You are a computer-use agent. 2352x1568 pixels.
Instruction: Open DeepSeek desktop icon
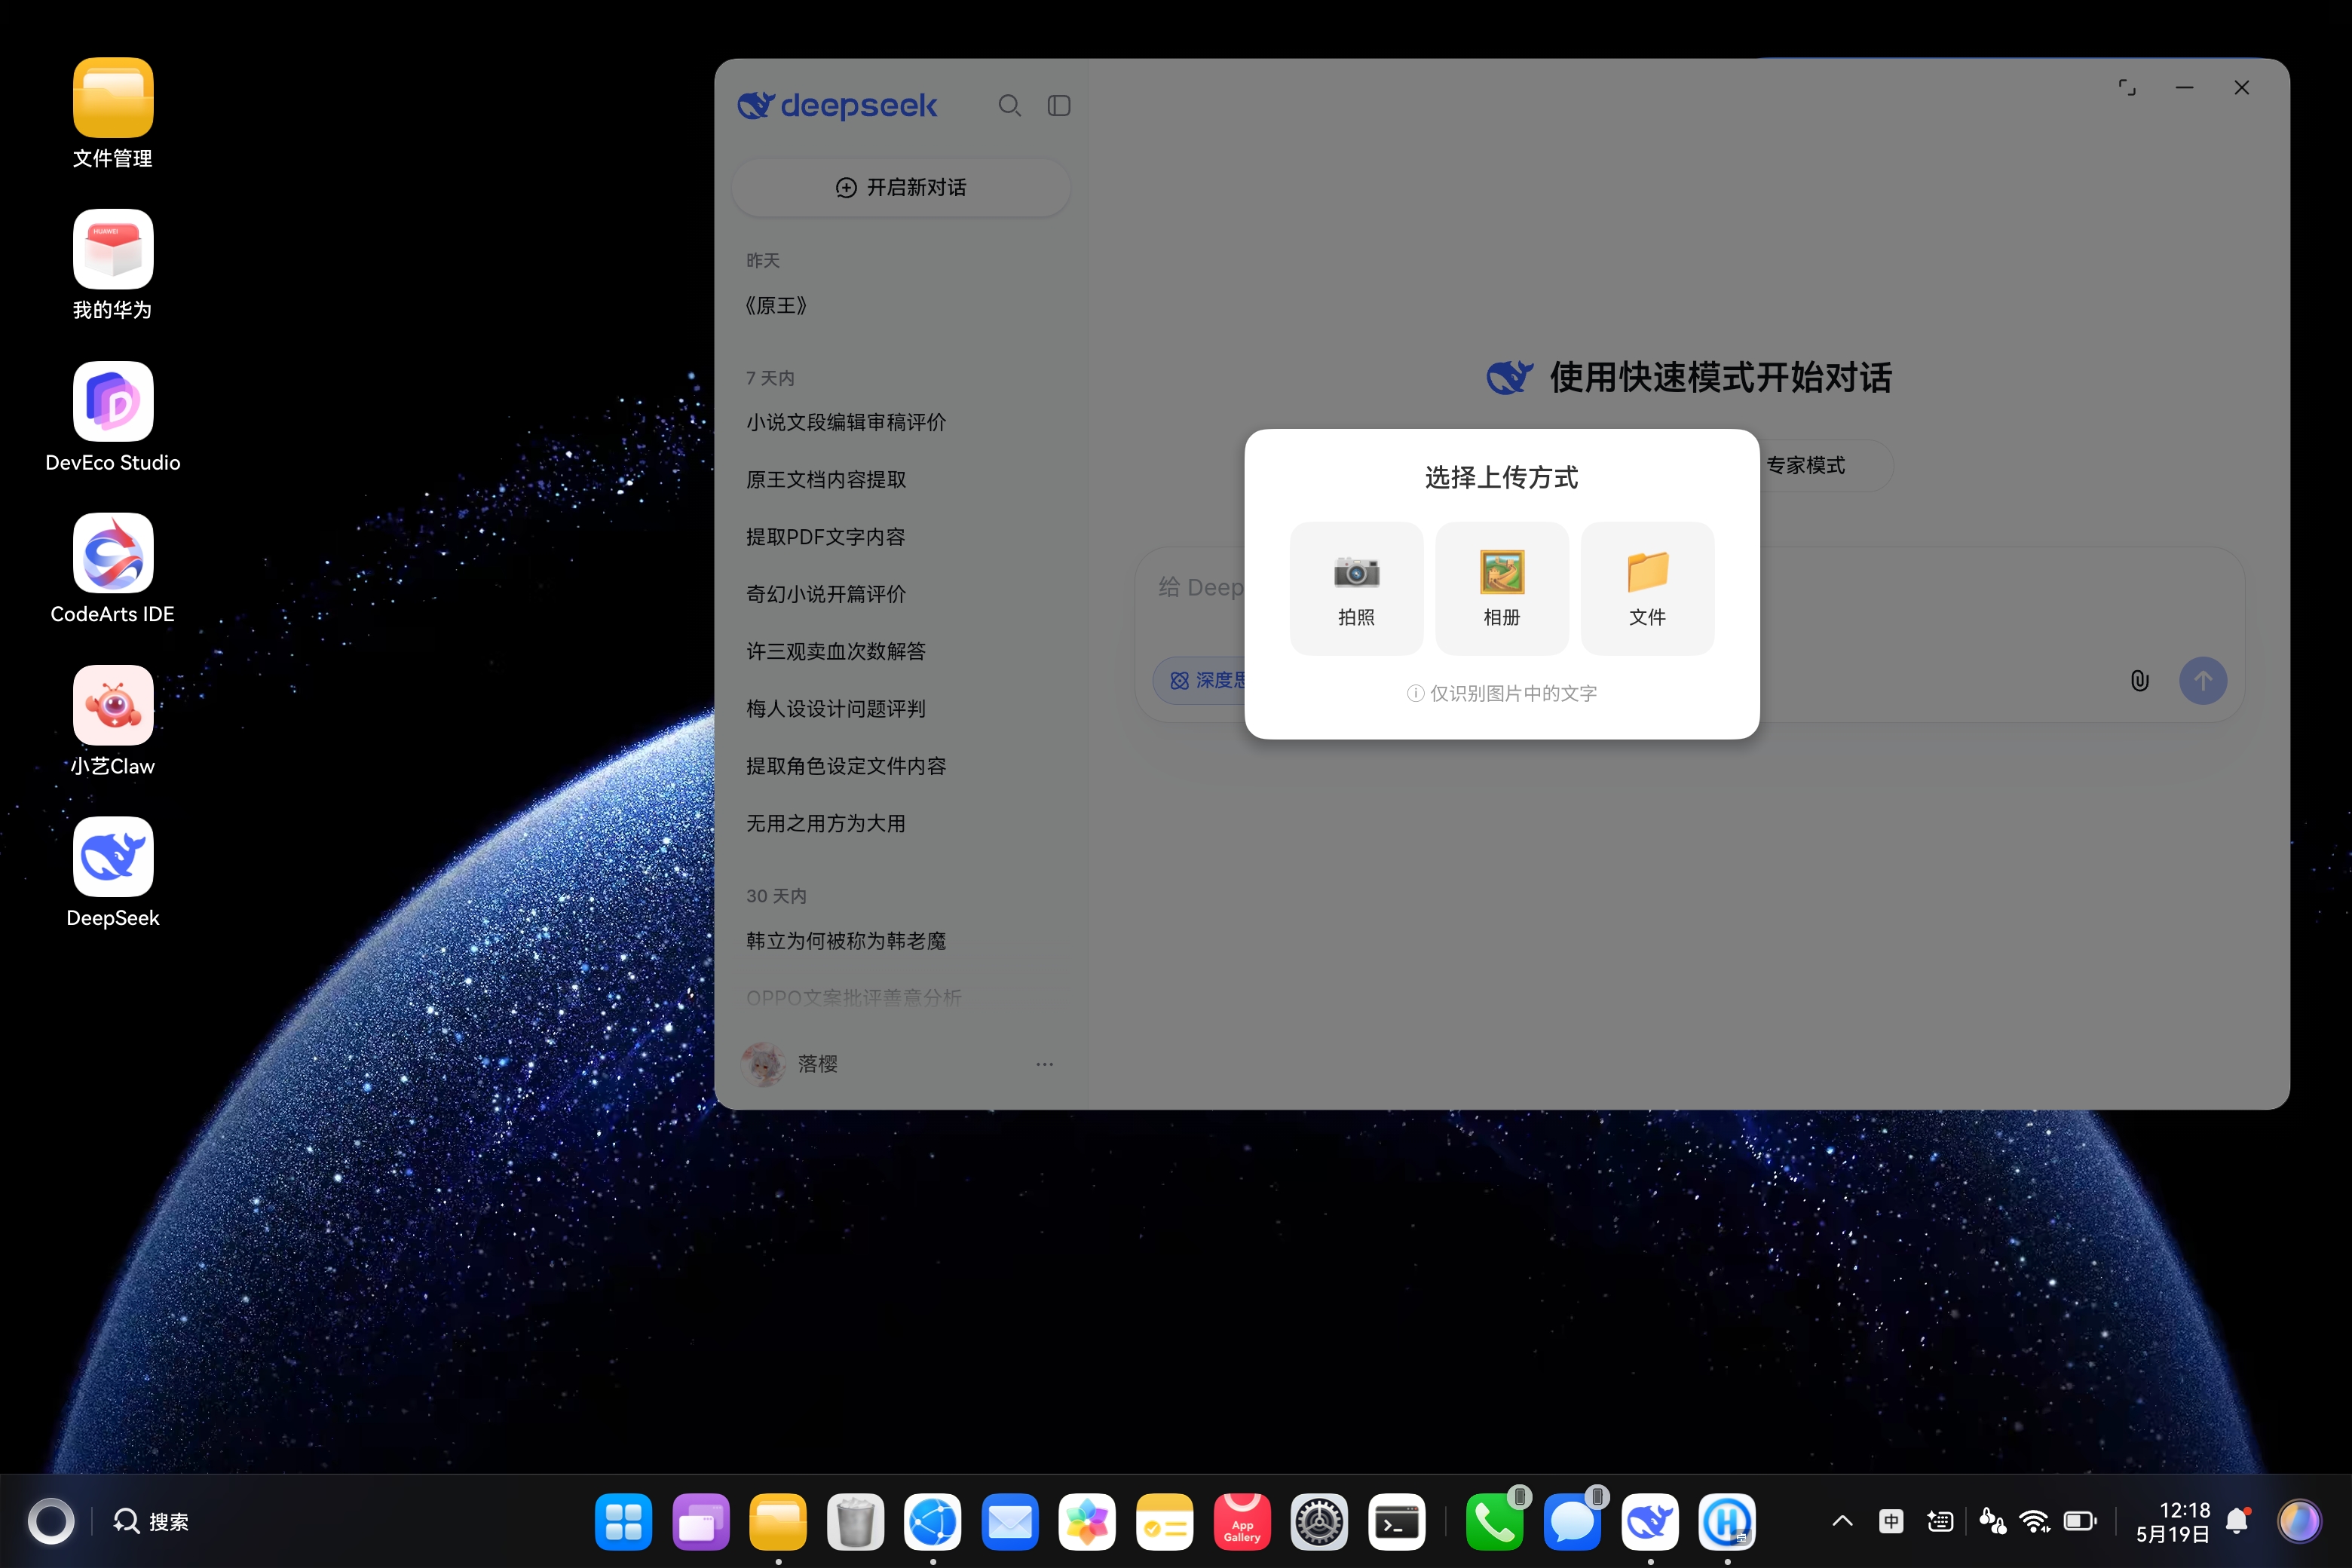(113, 874)
